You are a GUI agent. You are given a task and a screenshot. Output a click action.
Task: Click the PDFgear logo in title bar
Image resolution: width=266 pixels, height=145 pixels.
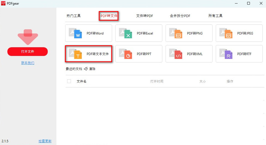point(3,3)
